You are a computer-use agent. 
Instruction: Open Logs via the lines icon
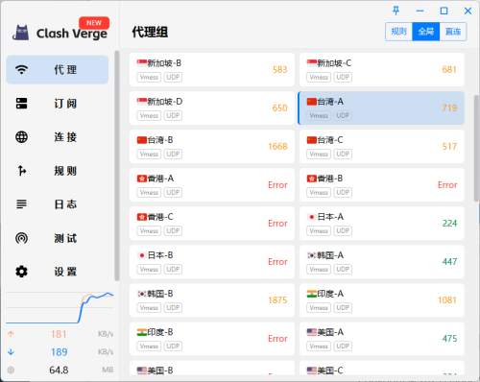(21, 204)
